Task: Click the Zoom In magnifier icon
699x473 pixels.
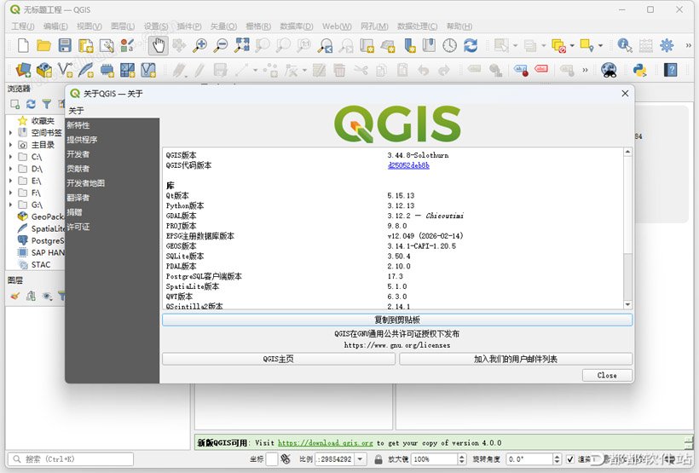Action: point(199,45)
